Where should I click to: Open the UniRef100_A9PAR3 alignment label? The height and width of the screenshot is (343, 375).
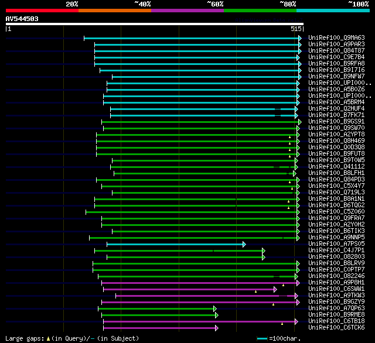click(336, 44)
